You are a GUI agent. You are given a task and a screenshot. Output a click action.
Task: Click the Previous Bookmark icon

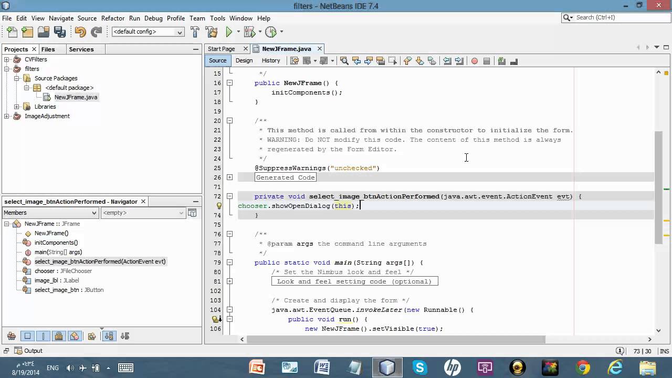pos(407,61)
